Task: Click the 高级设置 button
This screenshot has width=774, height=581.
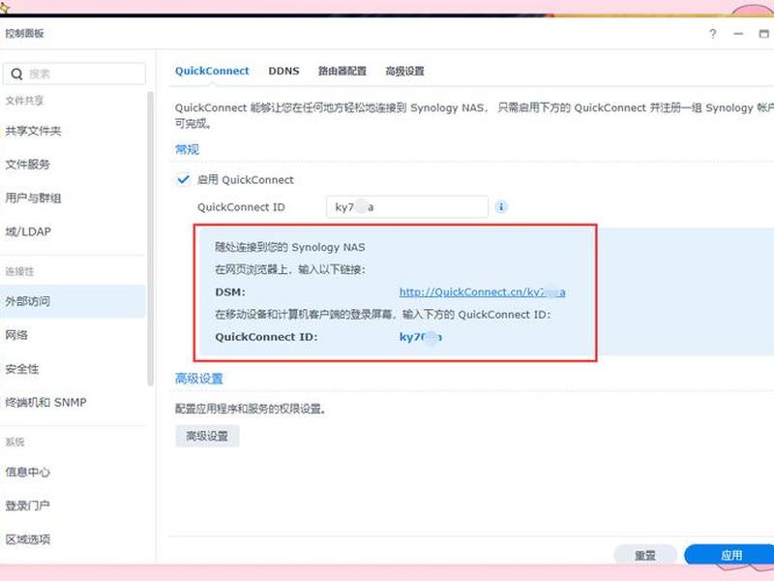Action: pyautogui.click(x=207, y=437)
